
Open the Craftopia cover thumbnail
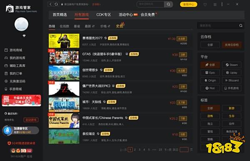point(64,73)
